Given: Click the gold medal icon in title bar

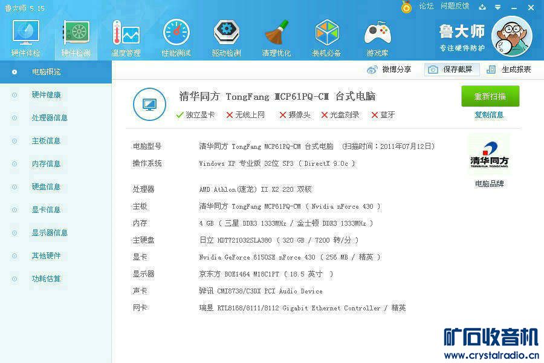Looking at the screenshot, I should coord(406,7).
